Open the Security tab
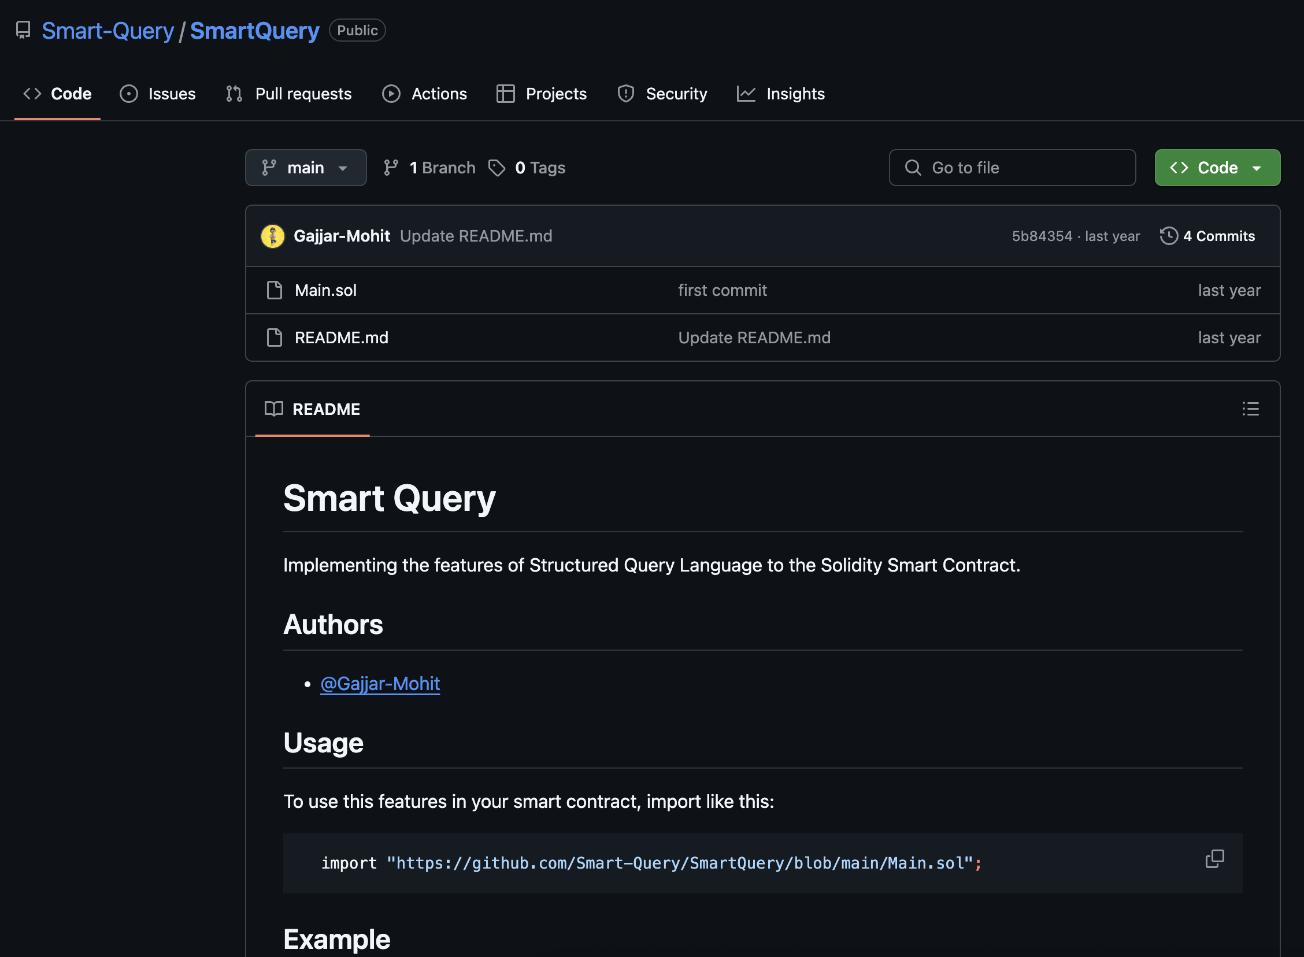The height and width of the screenshot is (957, 1304). (x=662, y=94)
